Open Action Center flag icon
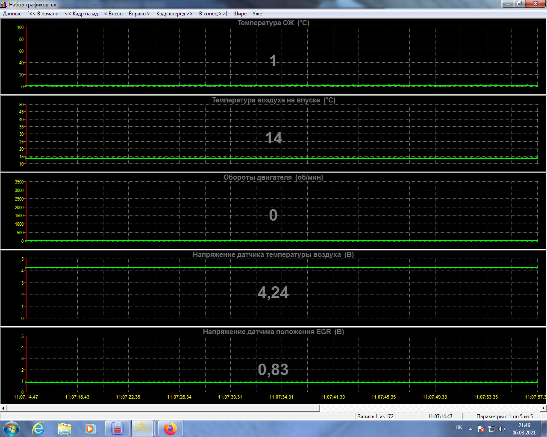 482,429
